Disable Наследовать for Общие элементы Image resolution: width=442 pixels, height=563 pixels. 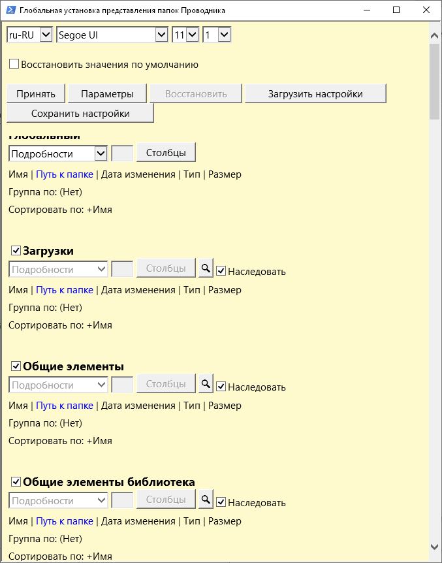coord(221,387)
